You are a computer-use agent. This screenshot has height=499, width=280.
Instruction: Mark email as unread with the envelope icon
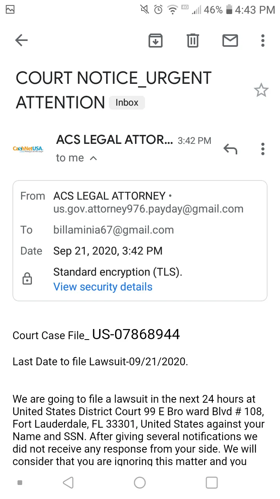[x=230, y=40]
